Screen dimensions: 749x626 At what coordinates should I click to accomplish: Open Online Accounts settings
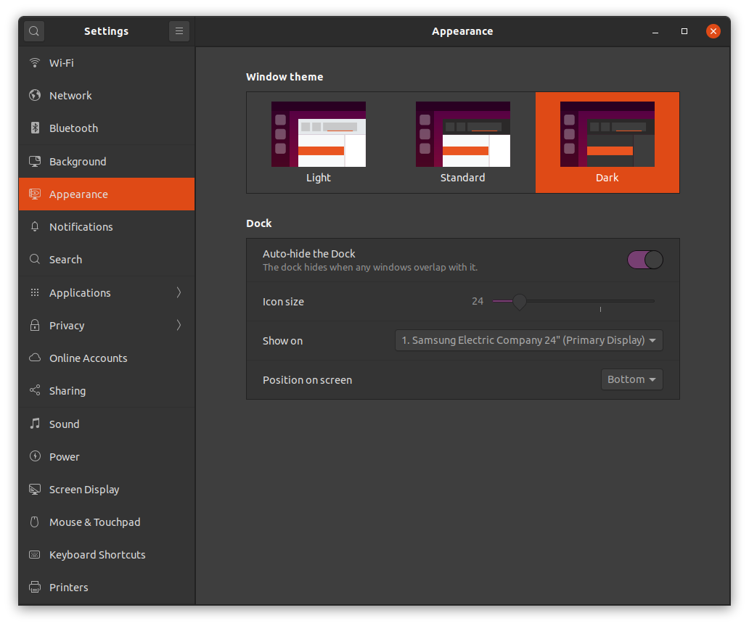coord(107,358)
